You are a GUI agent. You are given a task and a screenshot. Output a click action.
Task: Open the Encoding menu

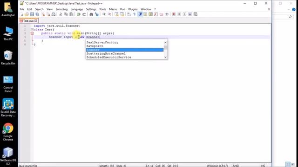tap(61, 9)
